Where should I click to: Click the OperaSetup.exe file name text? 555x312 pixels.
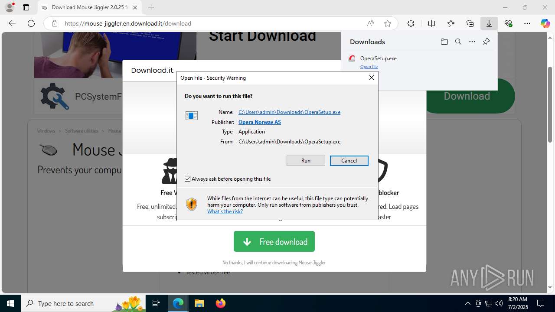point(378,58)
